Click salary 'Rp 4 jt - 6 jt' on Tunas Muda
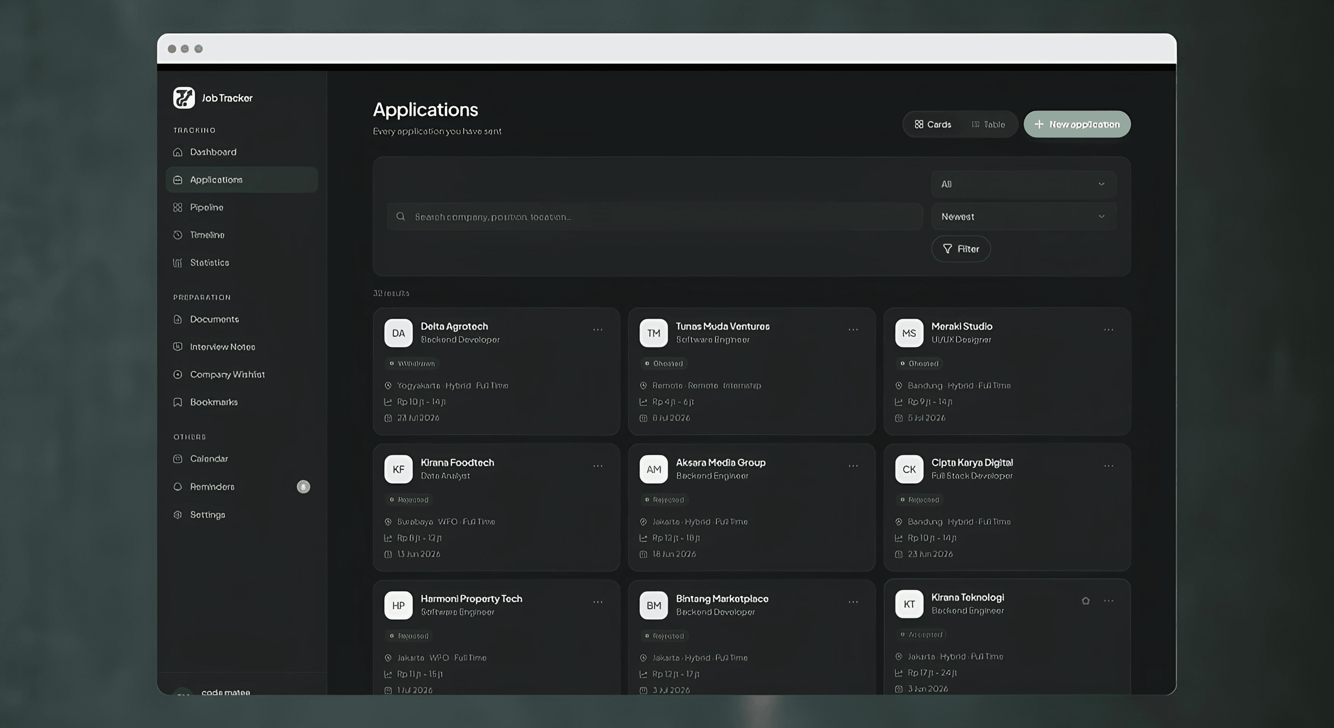Image resolution: width=1334 pixels, height=728 pixels. coord(673,402)
